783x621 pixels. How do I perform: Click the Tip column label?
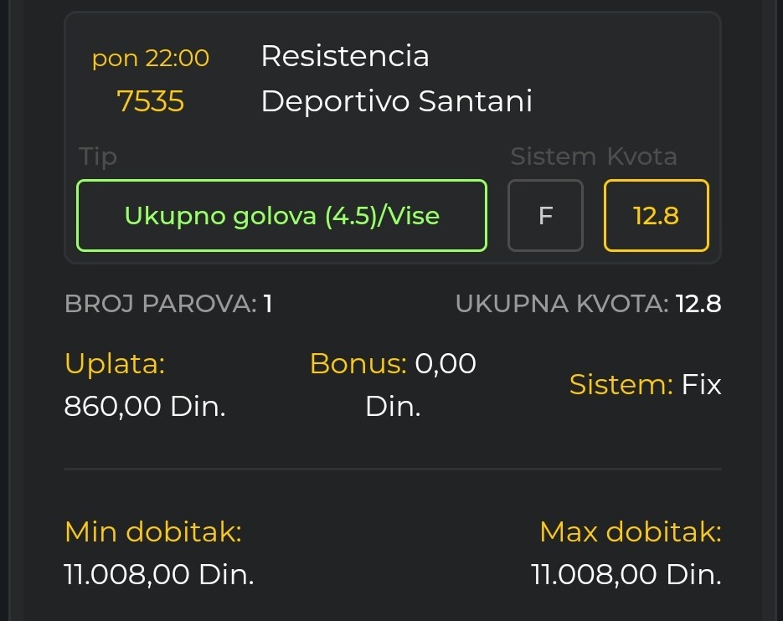98,157
